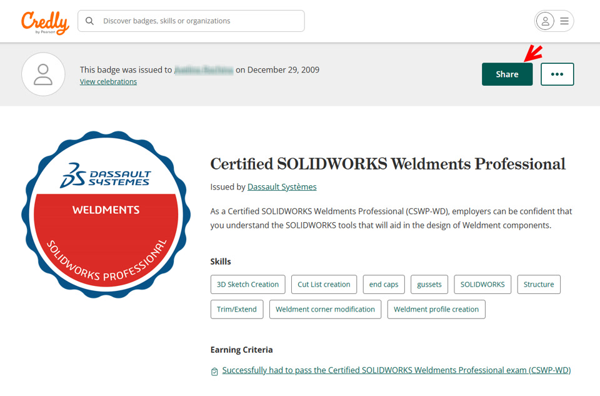600x396 pixels.
Task: Select the SOLIDWORKS skill tag
Action: [482, 284]
